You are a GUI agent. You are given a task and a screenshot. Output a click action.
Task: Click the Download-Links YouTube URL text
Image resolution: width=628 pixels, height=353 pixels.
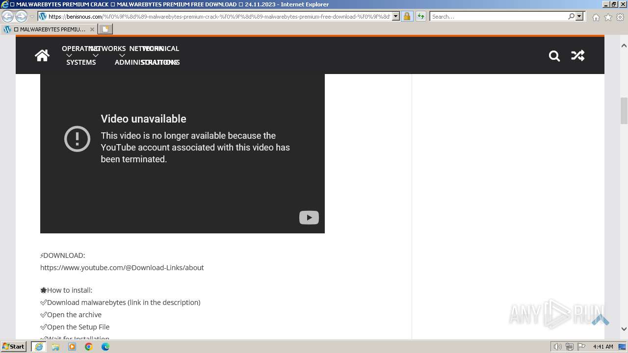[122, 268]
